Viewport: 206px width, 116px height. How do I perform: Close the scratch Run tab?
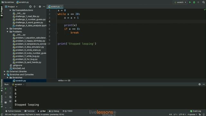click(23, 84)
